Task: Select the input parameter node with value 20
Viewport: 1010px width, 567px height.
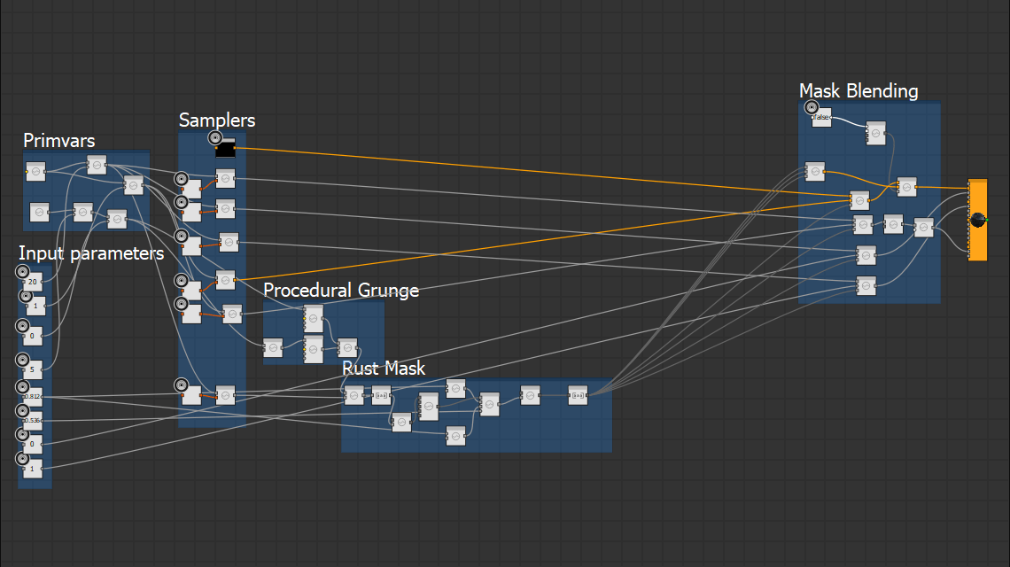Action: [x=33, y=282]
